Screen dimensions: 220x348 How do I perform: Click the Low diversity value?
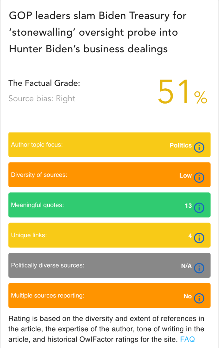click(185, 176)
